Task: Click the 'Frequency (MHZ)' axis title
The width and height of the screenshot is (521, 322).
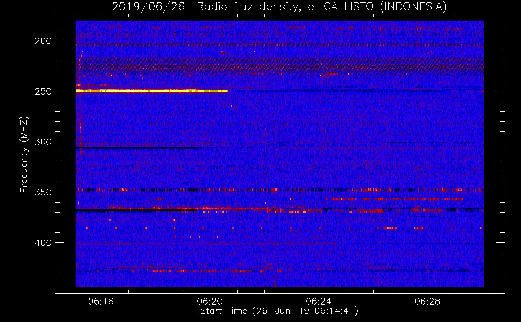Action: (24, 155)
